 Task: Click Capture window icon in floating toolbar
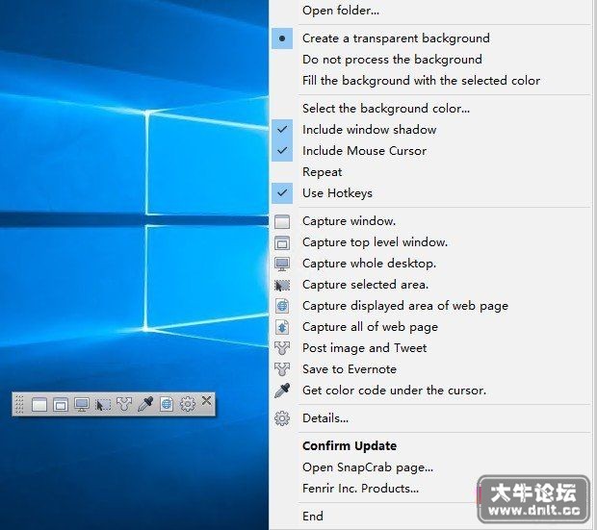coord(39,404)
